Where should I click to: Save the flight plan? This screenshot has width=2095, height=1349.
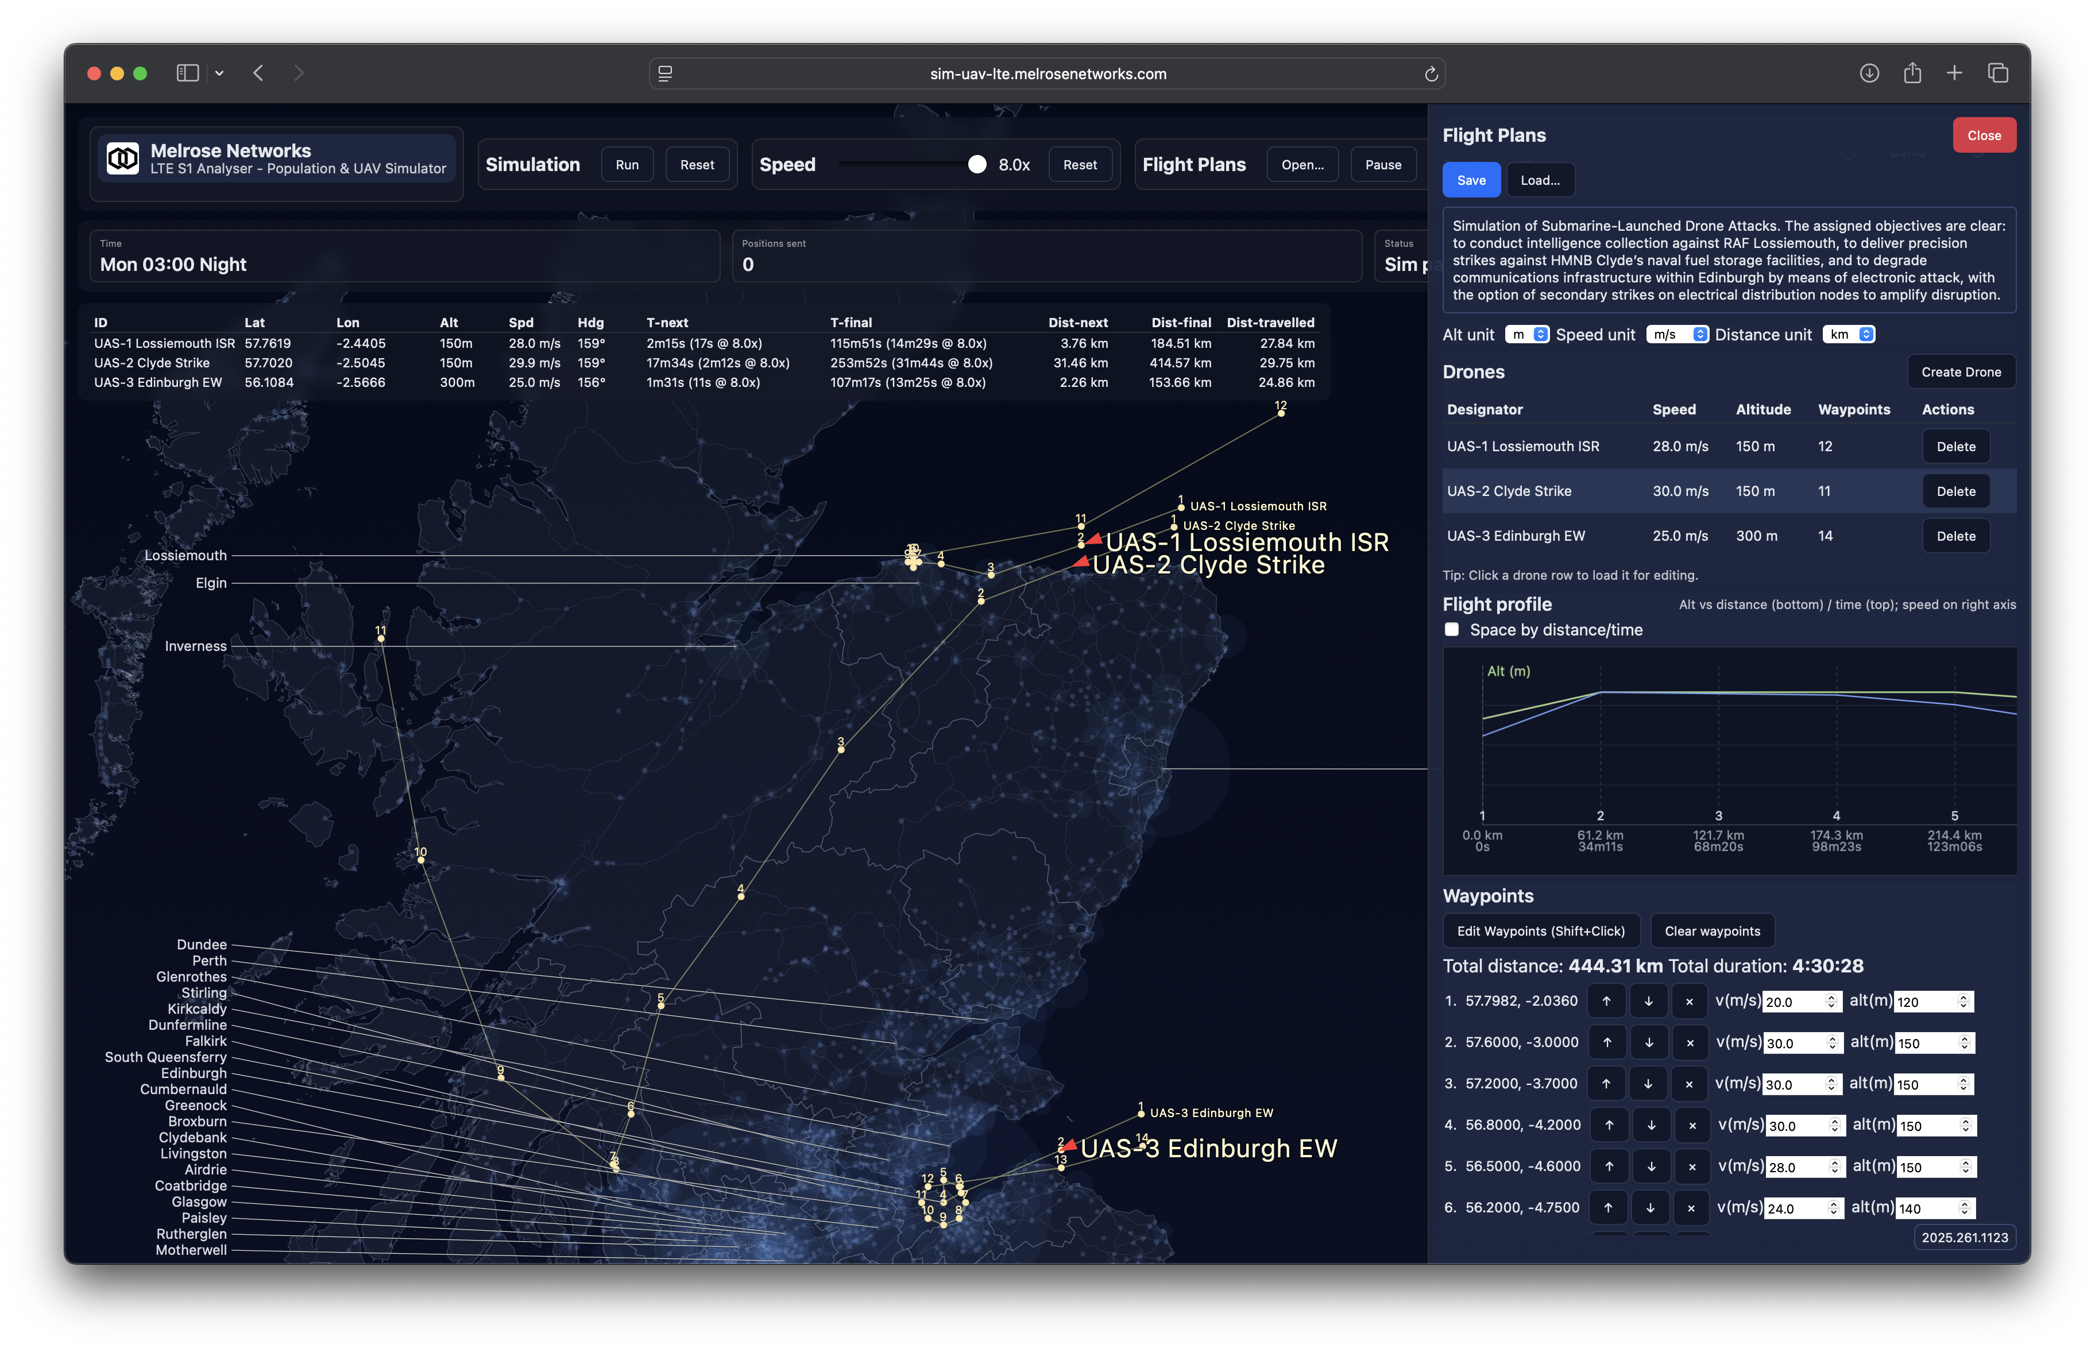(x=1471, y=180)
